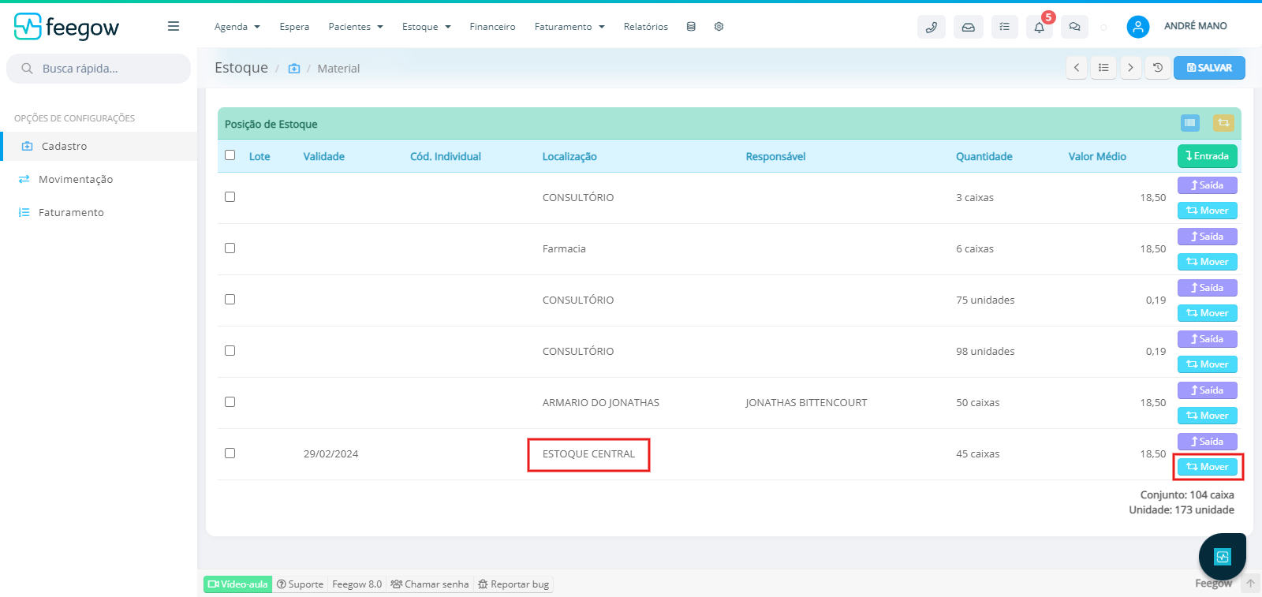
Task: Check the CONSULTÓRIO 75 unidades row checkbox
Action: [x=230, y=300]
